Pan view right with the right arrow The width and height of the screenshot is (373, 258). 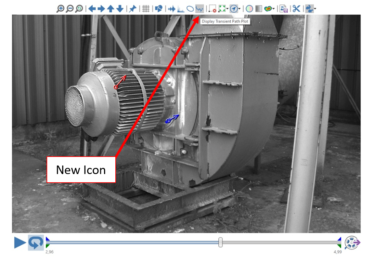101,9
